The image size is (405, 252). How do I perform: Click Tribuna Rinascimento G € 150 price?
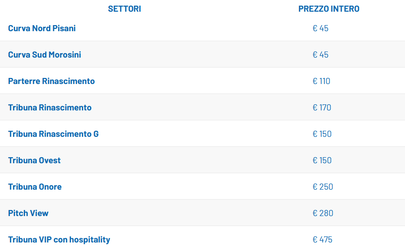322,134
